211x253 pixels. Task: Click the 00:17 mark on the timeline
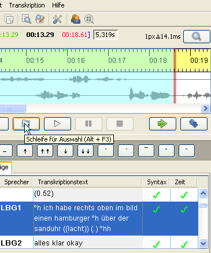coord(117,61)
